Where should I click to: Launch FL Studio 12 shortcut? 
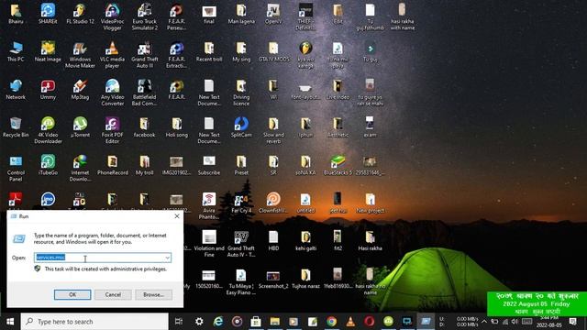point(80,14)
